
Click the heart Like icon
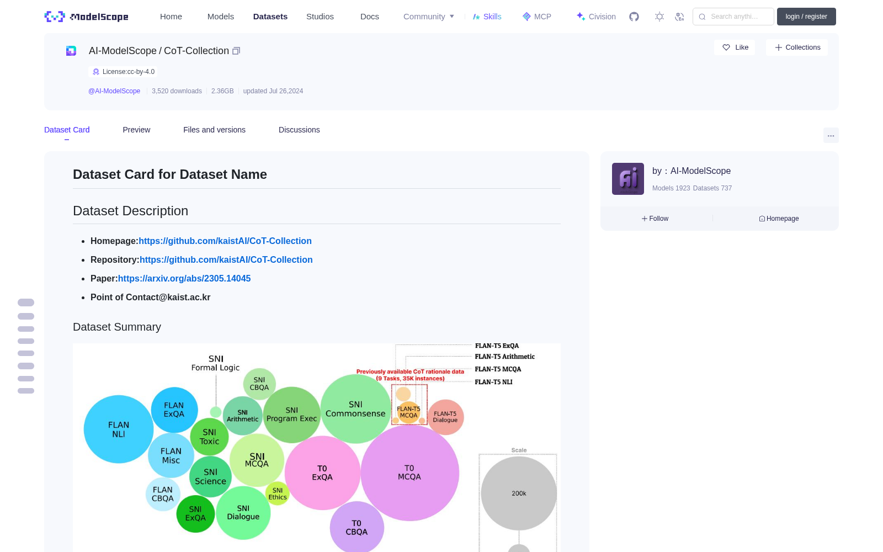(726, 47)
